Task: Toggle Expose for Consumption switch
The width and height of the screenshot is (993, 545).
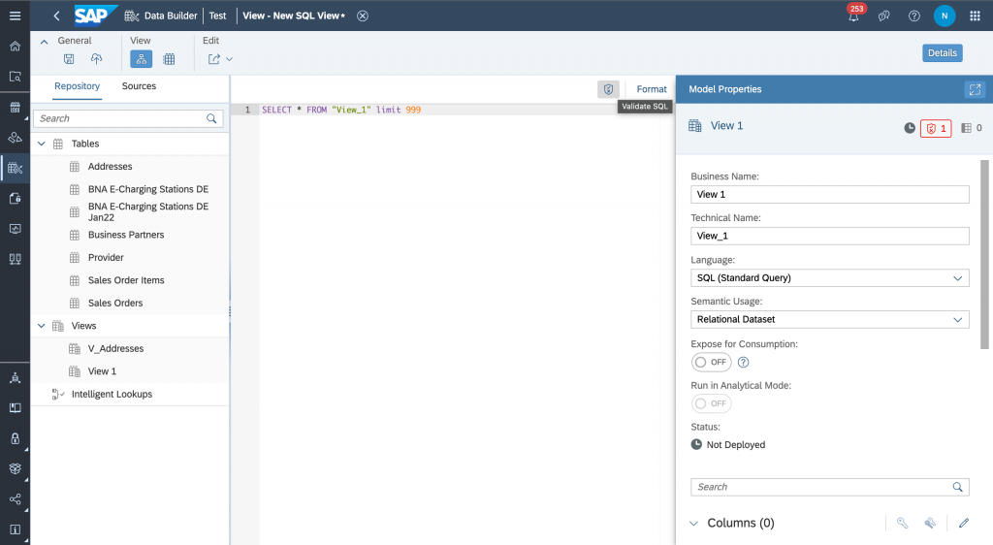Action: [711, 362]
